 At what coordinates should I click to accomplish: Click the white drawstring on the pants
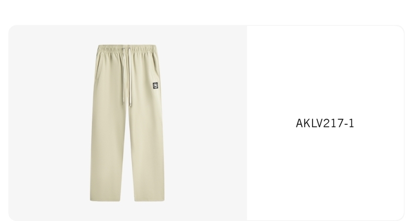(x=127, y=76)
